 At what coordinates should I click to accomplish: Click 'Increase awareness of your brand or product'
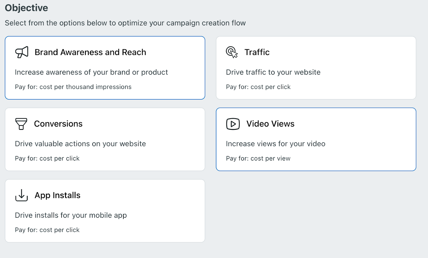91,72
